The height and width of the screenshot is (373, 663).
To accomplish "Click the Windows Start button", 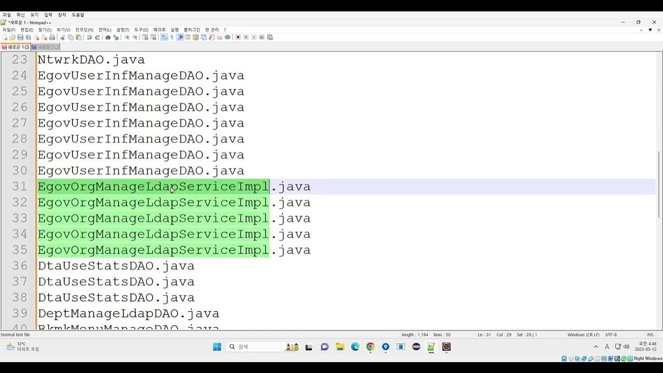I will [x=217, y=347].
